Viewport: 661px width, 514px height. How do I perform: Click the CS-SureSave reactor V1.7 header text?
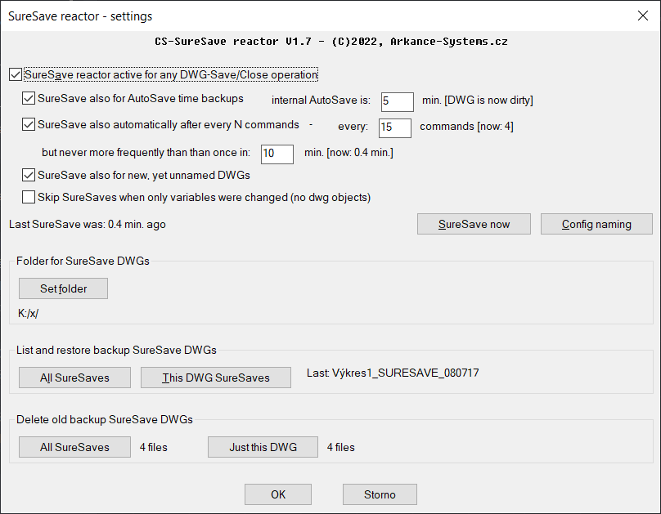pyautogui.click(x=331, y=41)
